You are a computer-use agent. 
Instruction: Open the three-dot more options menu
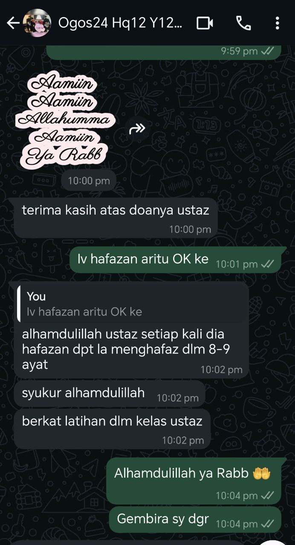point(278,23)
